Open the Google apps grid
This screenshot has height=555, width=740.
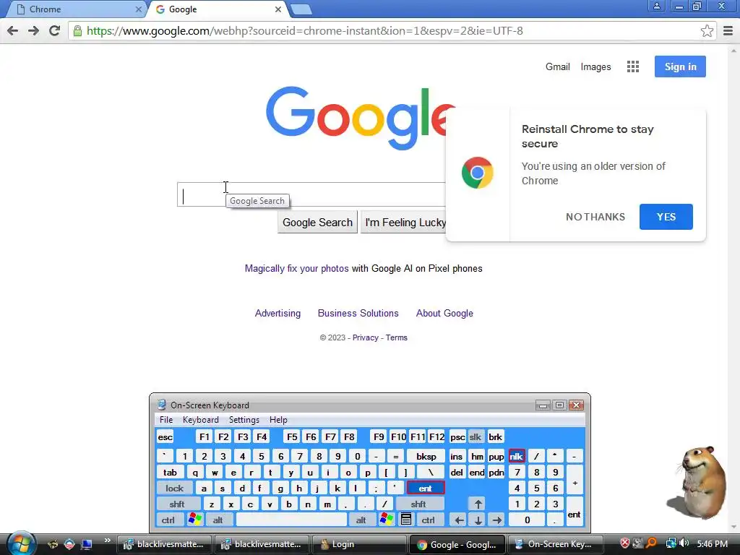633,66
